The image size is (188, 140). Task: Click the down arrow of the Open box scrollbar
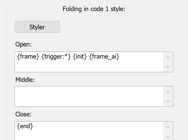[168, 67]
